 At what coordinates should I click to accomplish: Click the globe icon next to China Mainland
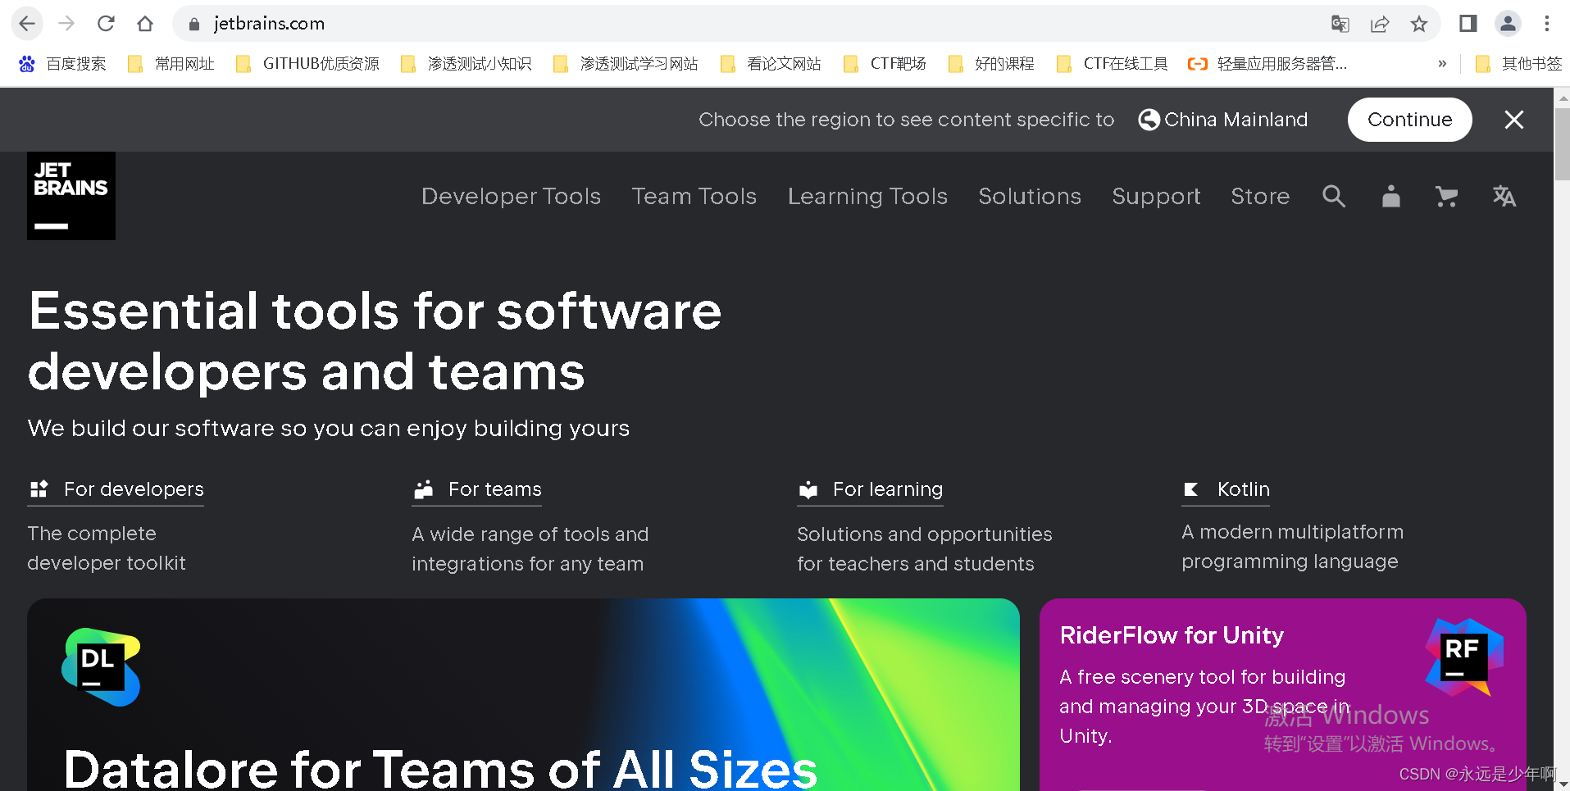(x=1149, y=120)
